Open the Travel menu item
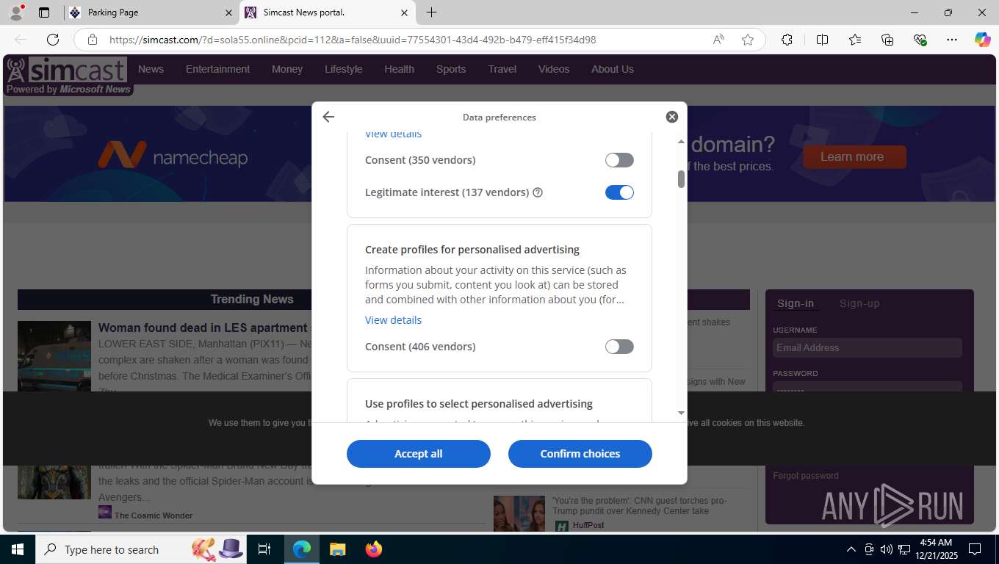999x564 pixels. (x=502, y=69)
